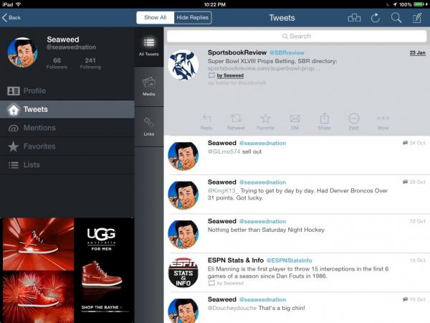The height and width of the screenshot is (323, 430).
Task: Share the selected tweet
Action: coord(324,121)
